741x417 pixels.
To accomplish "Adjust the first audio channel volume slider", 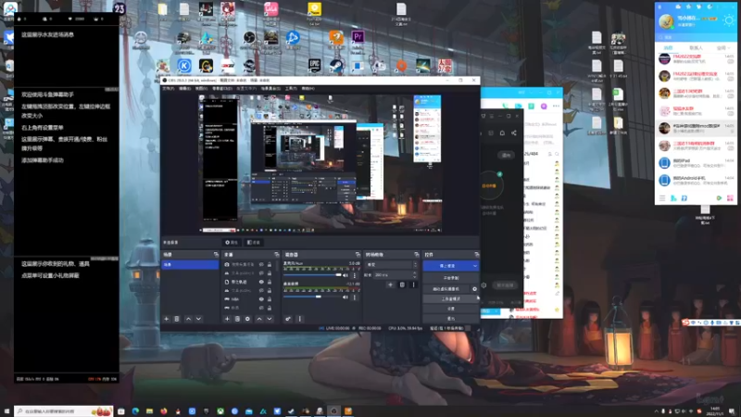I will [x=312, y=274].
